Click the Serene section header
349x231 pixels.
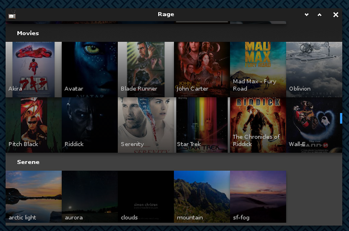point(28,162)
